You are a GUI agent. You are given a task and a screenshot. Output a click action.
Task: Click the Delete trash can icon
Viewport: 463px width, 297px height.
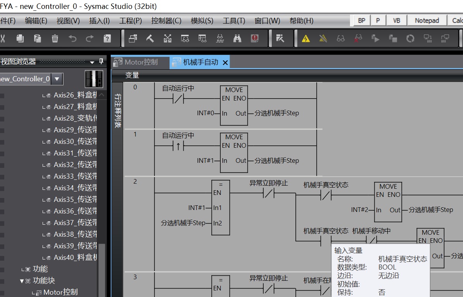(x=55, y=38)
